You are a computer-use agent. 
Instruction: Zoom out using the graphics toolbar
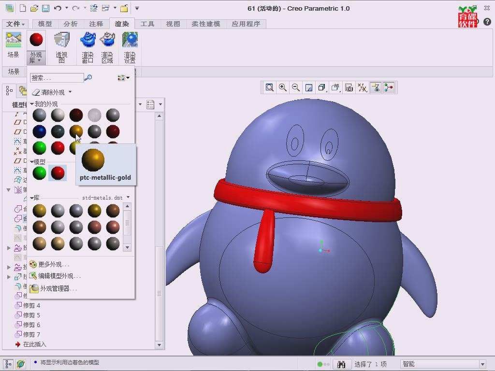295,87
